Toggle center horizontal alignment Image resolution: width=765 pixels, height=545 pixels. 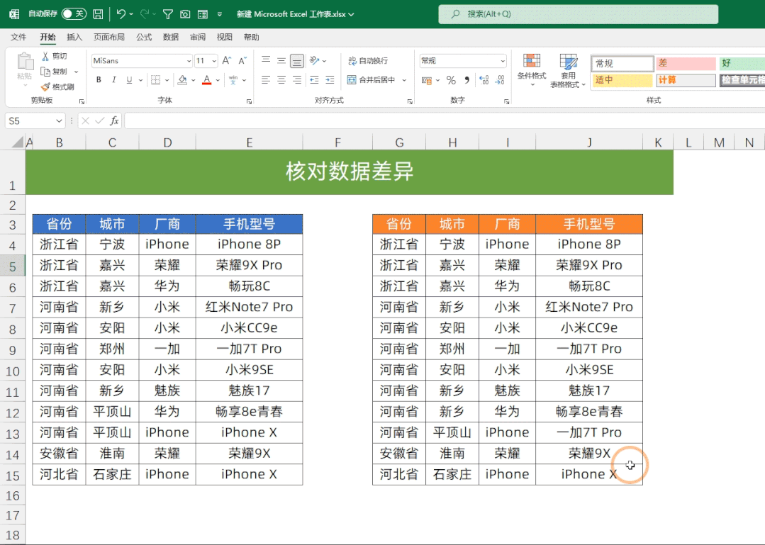click(281, 80)
